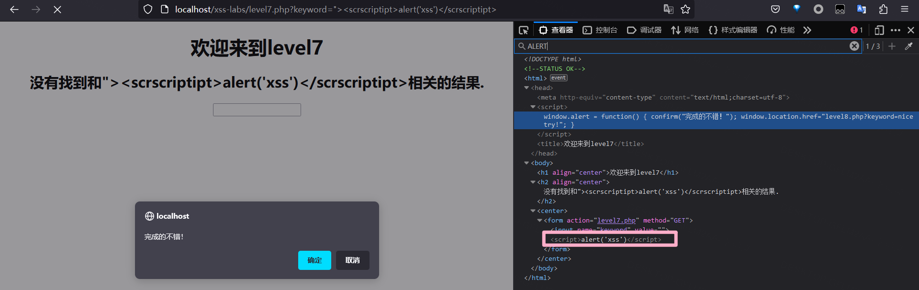The height and width of the screenshot is (290, 919).
Task: Clear the ALERT search with the X icon
Action: click(x=854, y=46)
